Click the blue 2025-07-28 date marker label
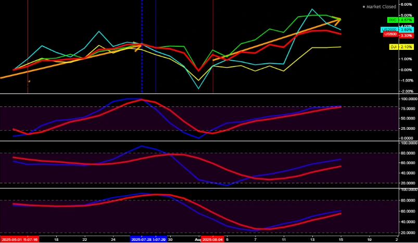This screenshot has width=418, height=243. (x=141, y=239)
